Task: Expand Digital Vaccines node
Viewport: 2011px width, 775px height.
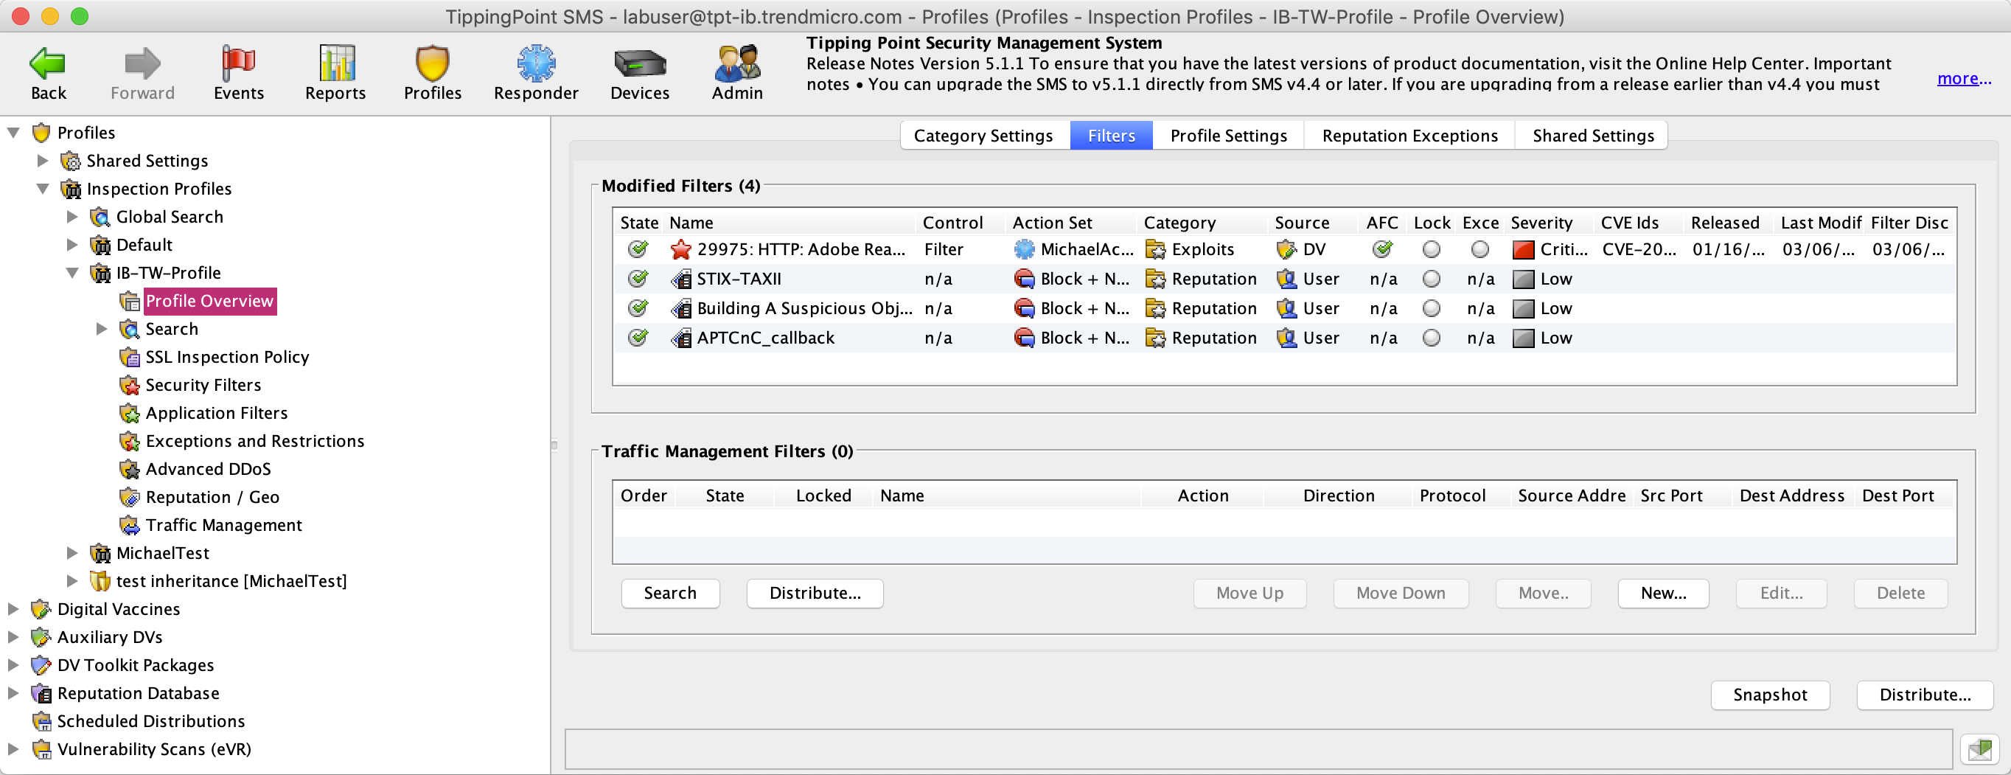Action: tap(13, 609)
